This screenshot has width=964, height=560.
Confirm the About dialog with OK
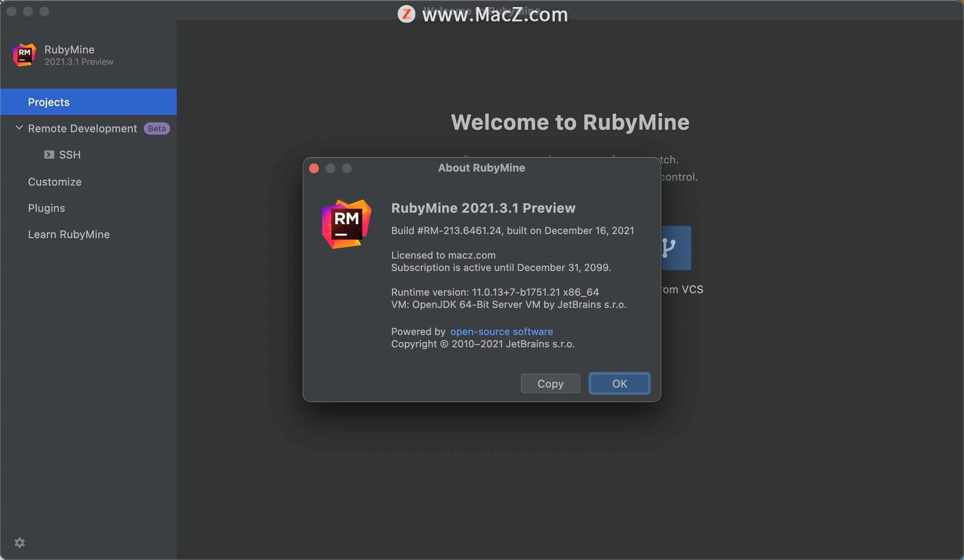click(620, 383)
